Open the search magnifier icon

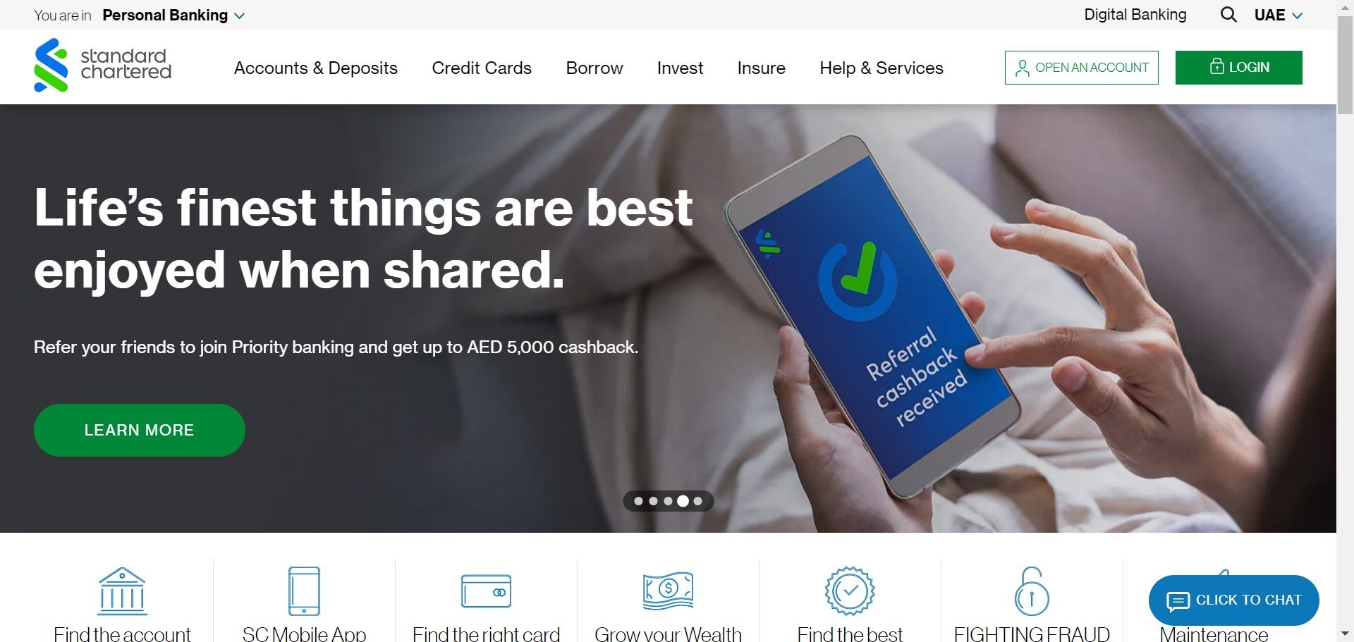(x=1228, y=15)
